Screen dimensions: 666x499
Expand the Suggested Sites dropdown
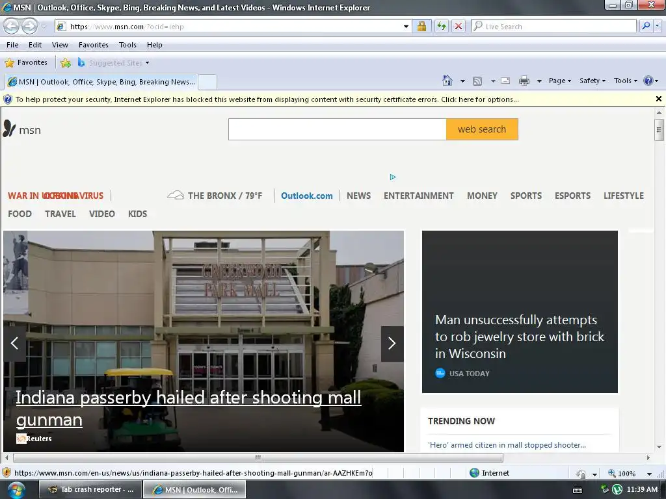(x=148, y=63)
